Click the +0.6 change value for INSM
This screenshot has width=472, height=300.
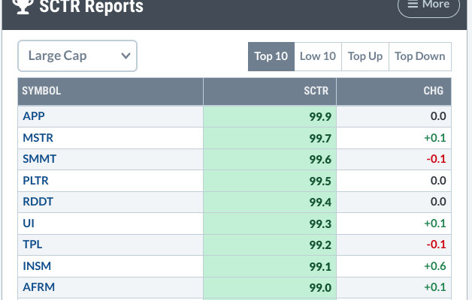click(435, 266)
